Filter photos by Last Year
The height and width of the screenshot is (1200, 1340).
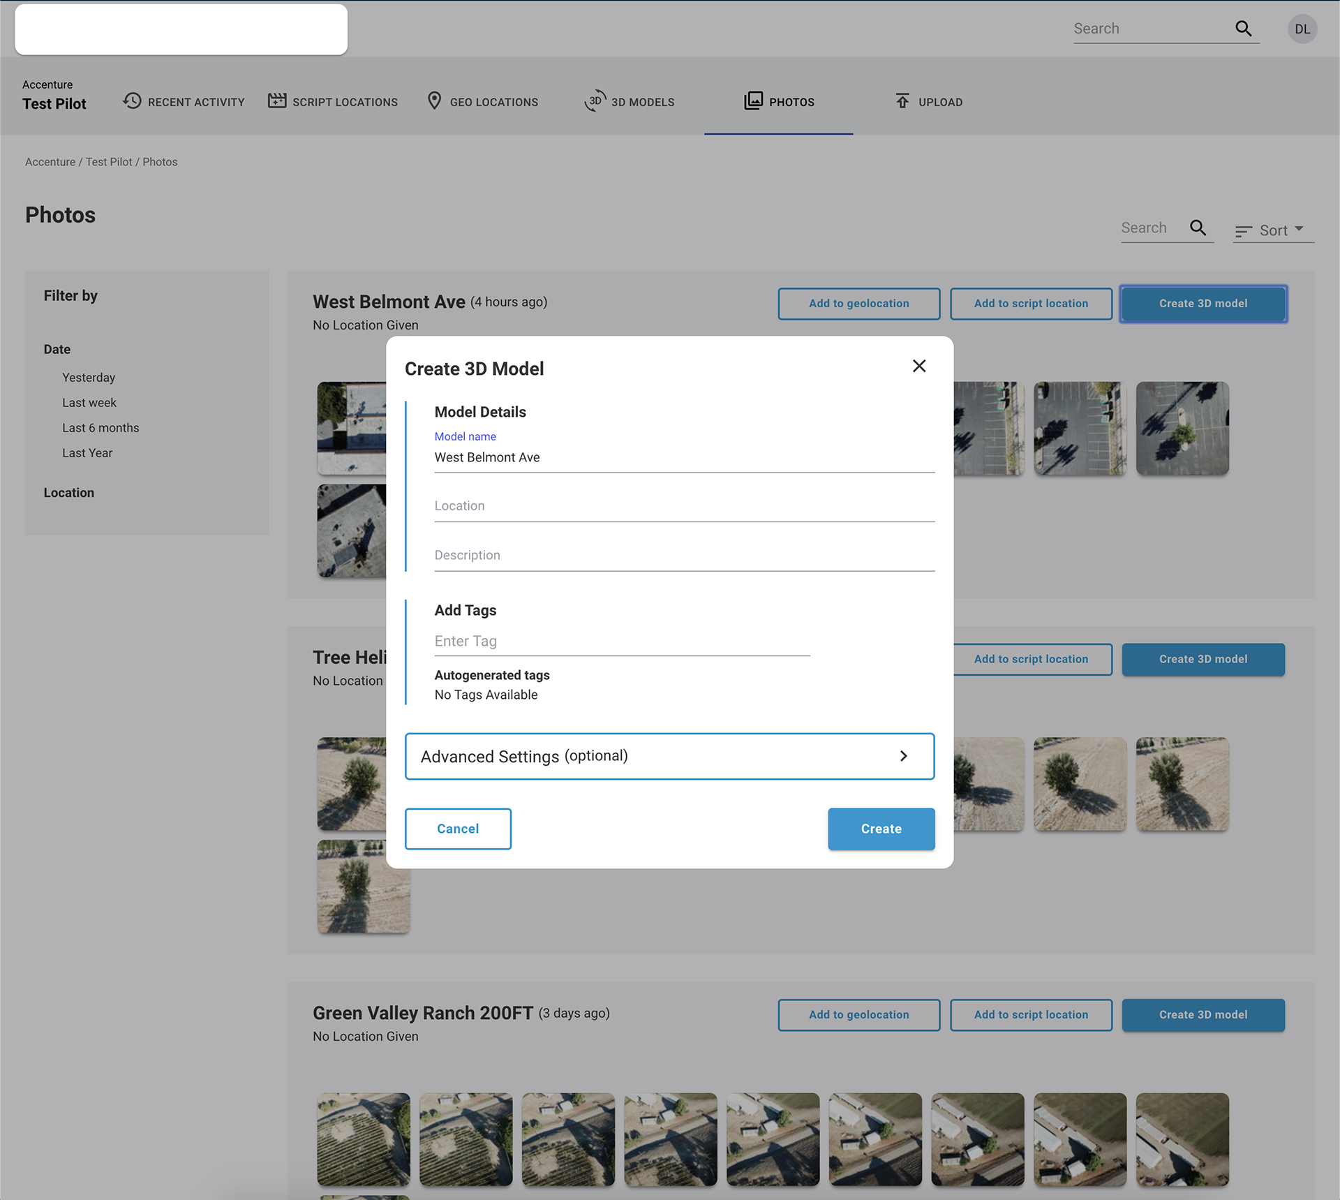[87, 453]
